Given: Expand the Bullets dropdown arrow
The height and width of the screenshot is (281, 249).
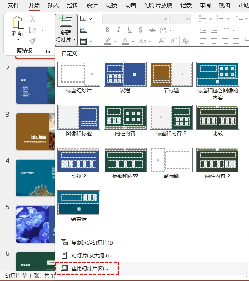Looking at the screenshot, I should click(210, 19).
